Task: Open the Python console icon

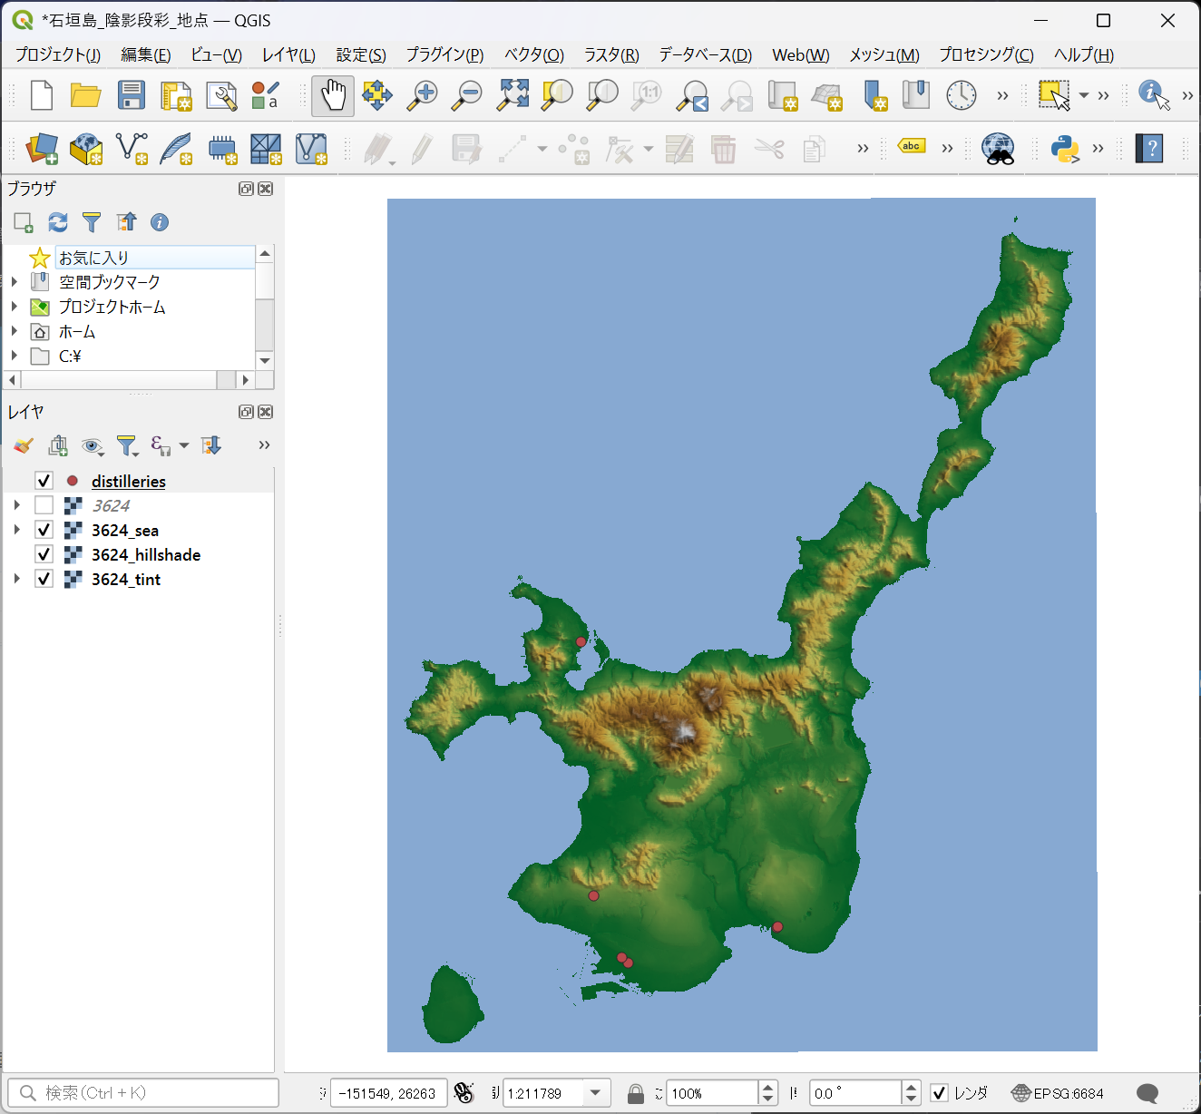Action: (1064, 149)
